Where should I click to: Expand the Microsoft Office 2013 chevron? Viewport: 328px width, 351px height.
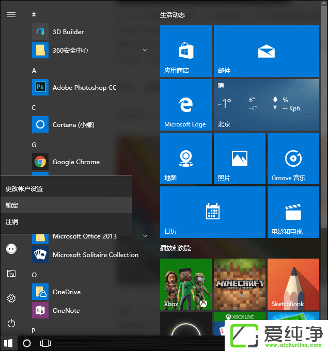coord(145,236)
